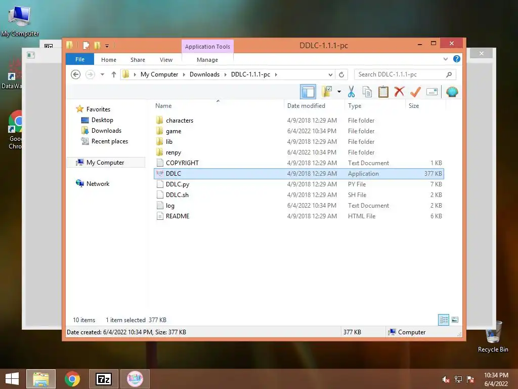Open Chrome from the taskbar
The height and width of the screenshot is (389, 518).
(72, 379)
